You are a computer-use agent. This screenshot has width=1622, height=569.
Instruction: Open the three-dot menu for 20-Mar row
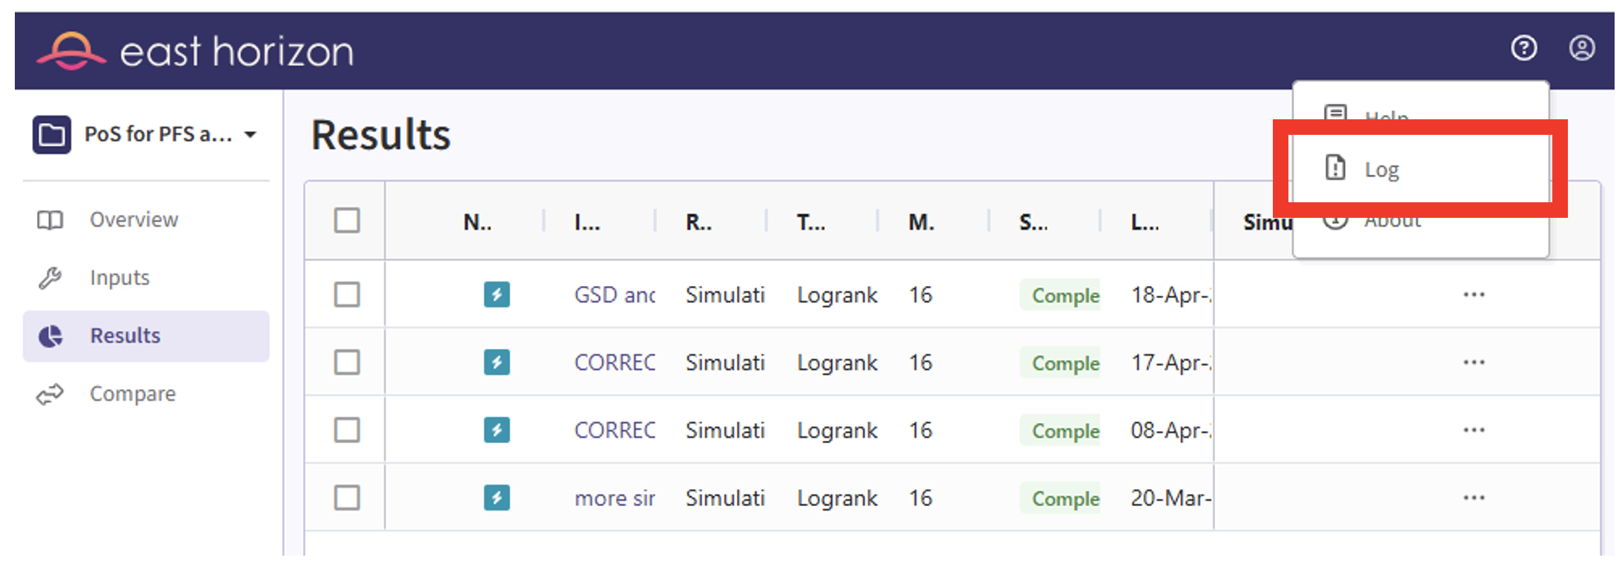(x=1473, y=498)
